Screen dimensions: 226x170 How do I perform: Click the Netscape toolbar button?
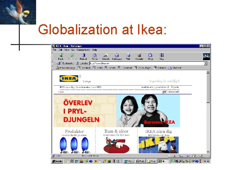point(117,57)
